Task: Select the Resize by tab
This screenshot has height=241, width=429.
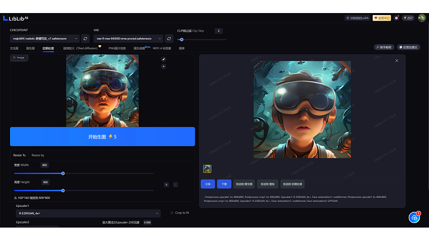Action: 38,155
